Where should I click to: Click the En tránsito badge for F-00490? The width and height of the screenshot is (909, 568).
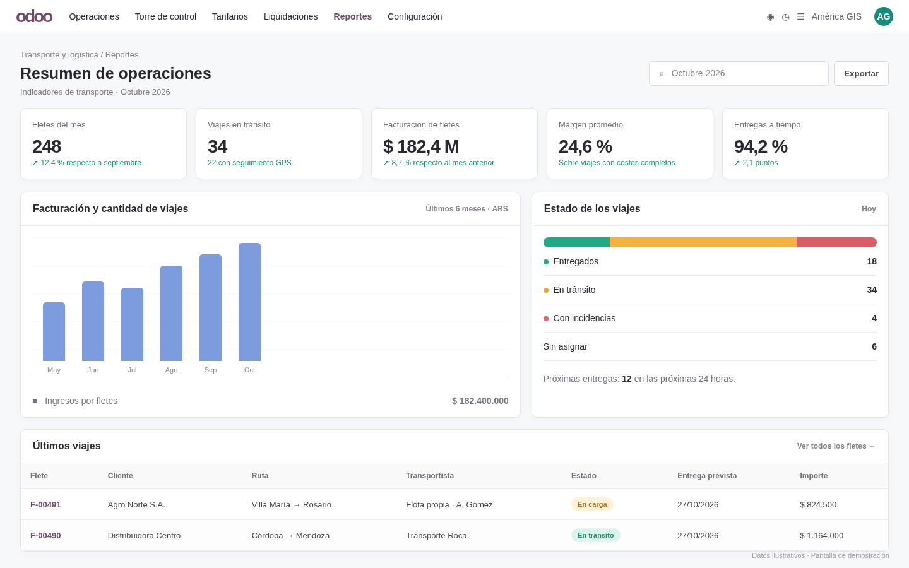[596, 535]
